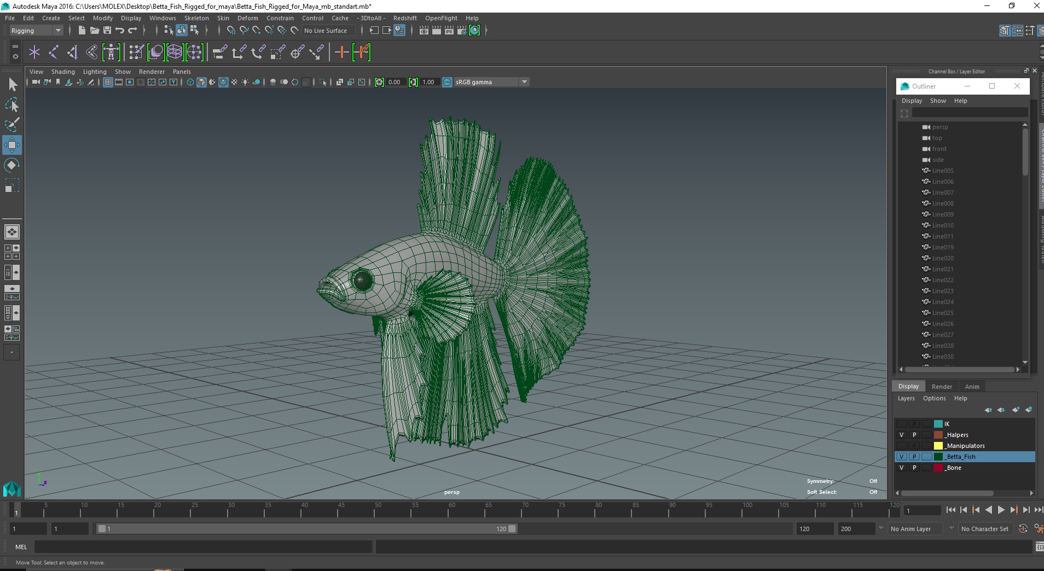
Task: Open the Skeleton menu
Action: pyautogui.click(x=196, y=18)
